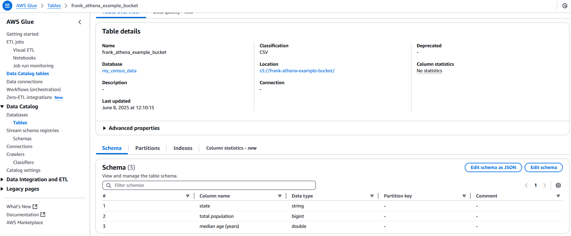Viewport: 571px width, 236px height.
Task: Click AWS Glue breadcrumb link
Action: coord(26,6)
